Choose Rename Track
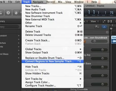The image size is (116, 91). [53, 26]
